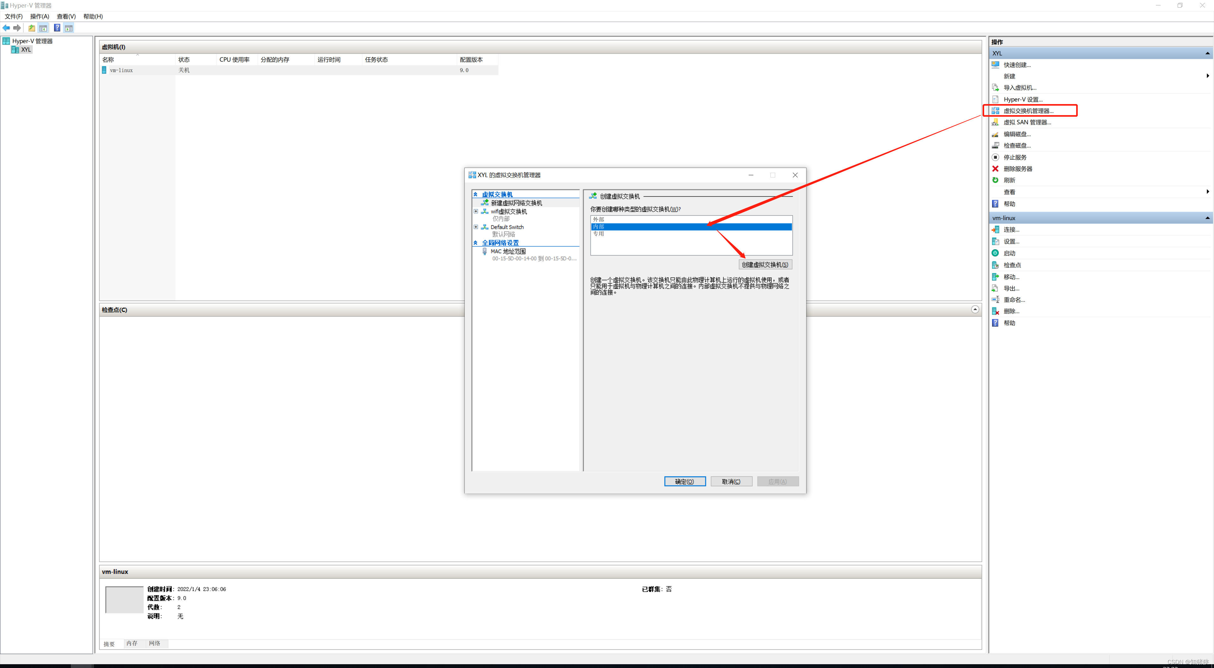The width and height of the screenshot is (1214, 668).
Task: Click the 确定 button in the dialog
Action: 684,481
